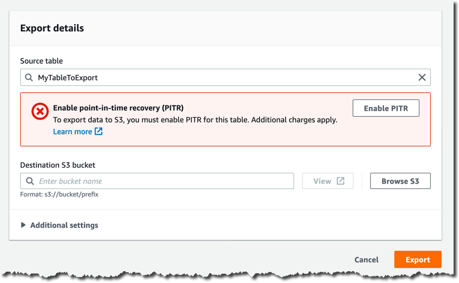Click the View bucket button
The height and width of the screenshot is (283, 459).
[x=328, y=181]
